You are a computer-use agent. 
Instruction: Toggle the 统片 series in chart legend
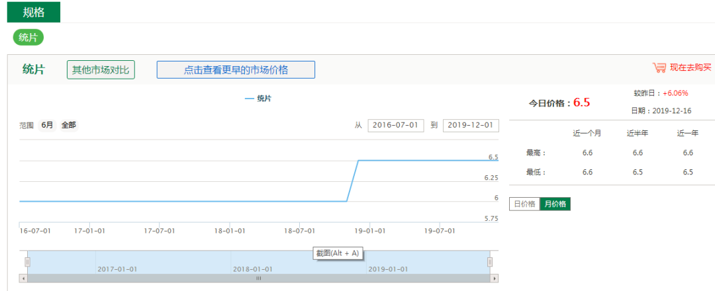pos(258,99)
